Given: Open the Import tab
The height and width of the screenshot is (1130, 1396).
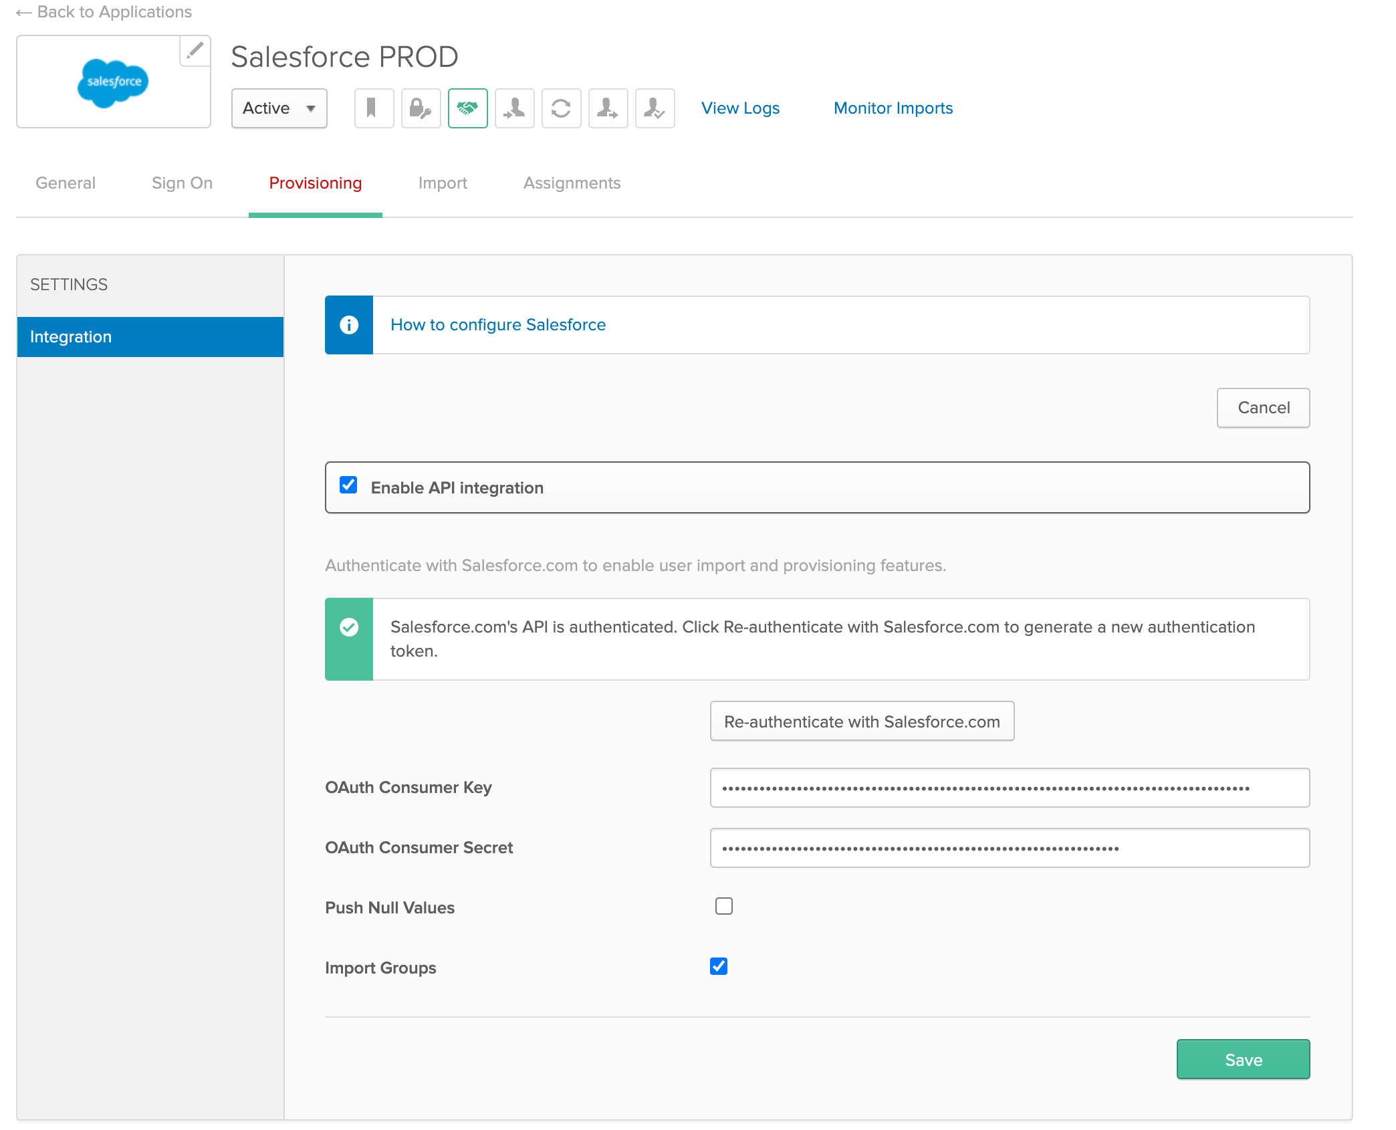Looking at the screenshot, I should [443, 183].
